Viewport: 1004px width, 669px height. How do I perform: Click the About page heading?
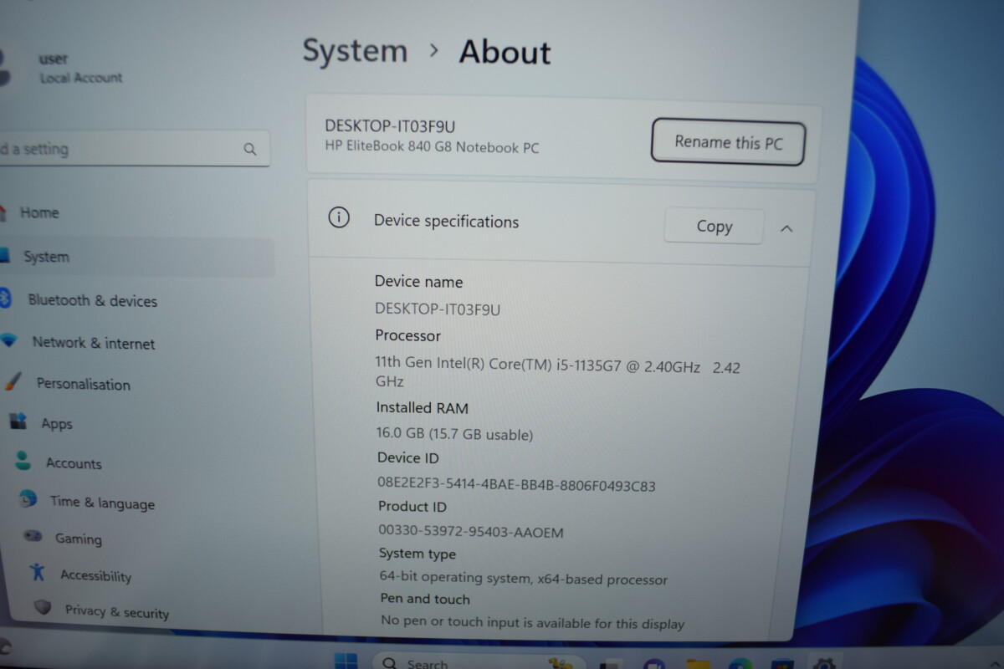(505, 54)
